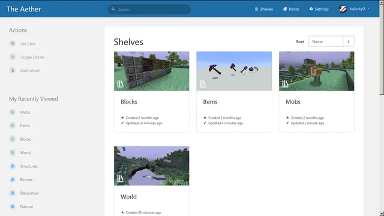Viewport: 384px width, 216px height.
Task: Open the kalucky0 user menu
Action: click(x=355, y=9)
